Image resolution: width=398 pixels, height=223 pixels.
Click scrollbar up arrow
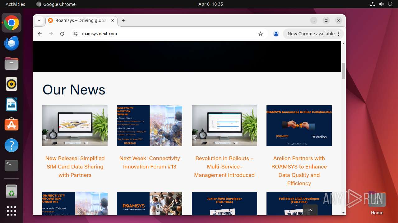point(343,44)
